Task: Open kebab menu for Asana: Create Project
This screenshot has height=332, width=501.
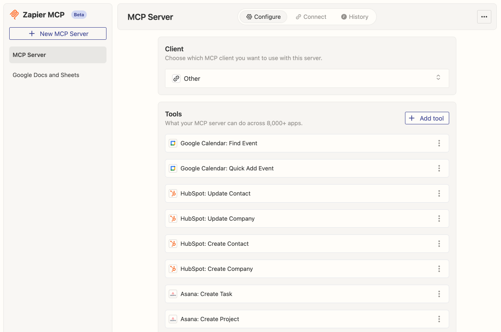Action: point(439,319)
